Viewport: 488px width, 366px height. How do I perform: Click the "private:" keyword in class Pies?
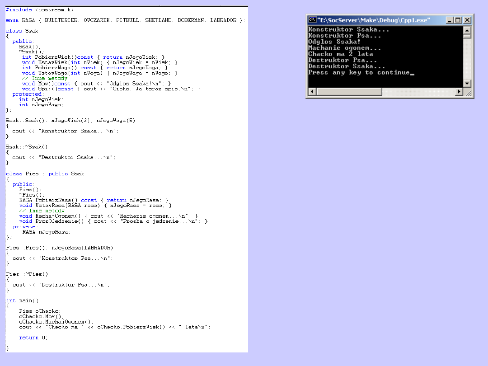25,226
